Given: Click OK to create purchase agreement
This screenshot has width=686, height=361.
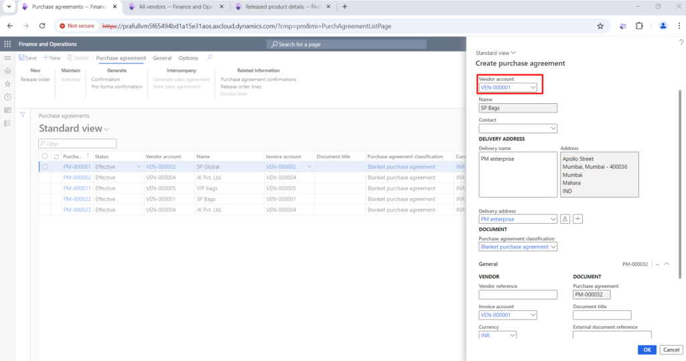Looking at the screenshot, I should [x=646, y=350].
